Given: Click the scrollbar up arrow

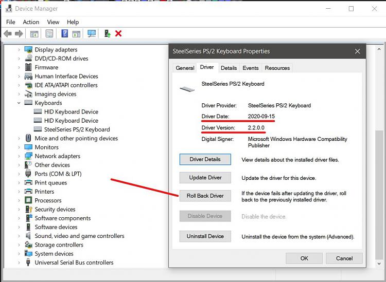Looking at the screenshot, I should tap(379, 49).
